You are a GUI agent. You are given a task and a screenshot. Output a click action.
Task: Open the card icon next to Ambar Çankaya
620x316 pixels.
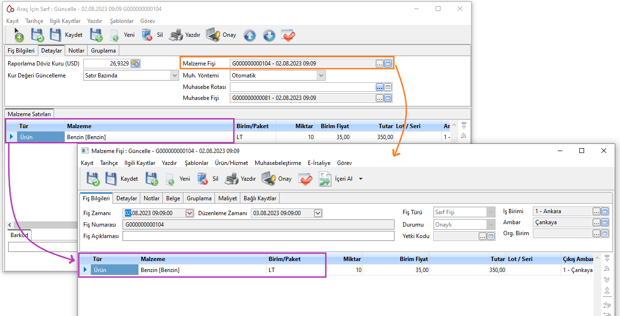[x=605, y=222]
